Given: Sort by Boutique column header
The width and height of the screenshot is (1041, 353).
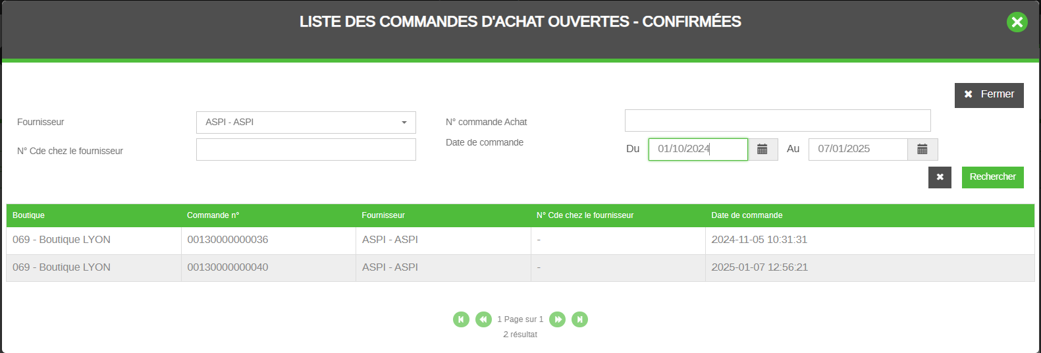Looking at the screenshot, I should [28, 215].
